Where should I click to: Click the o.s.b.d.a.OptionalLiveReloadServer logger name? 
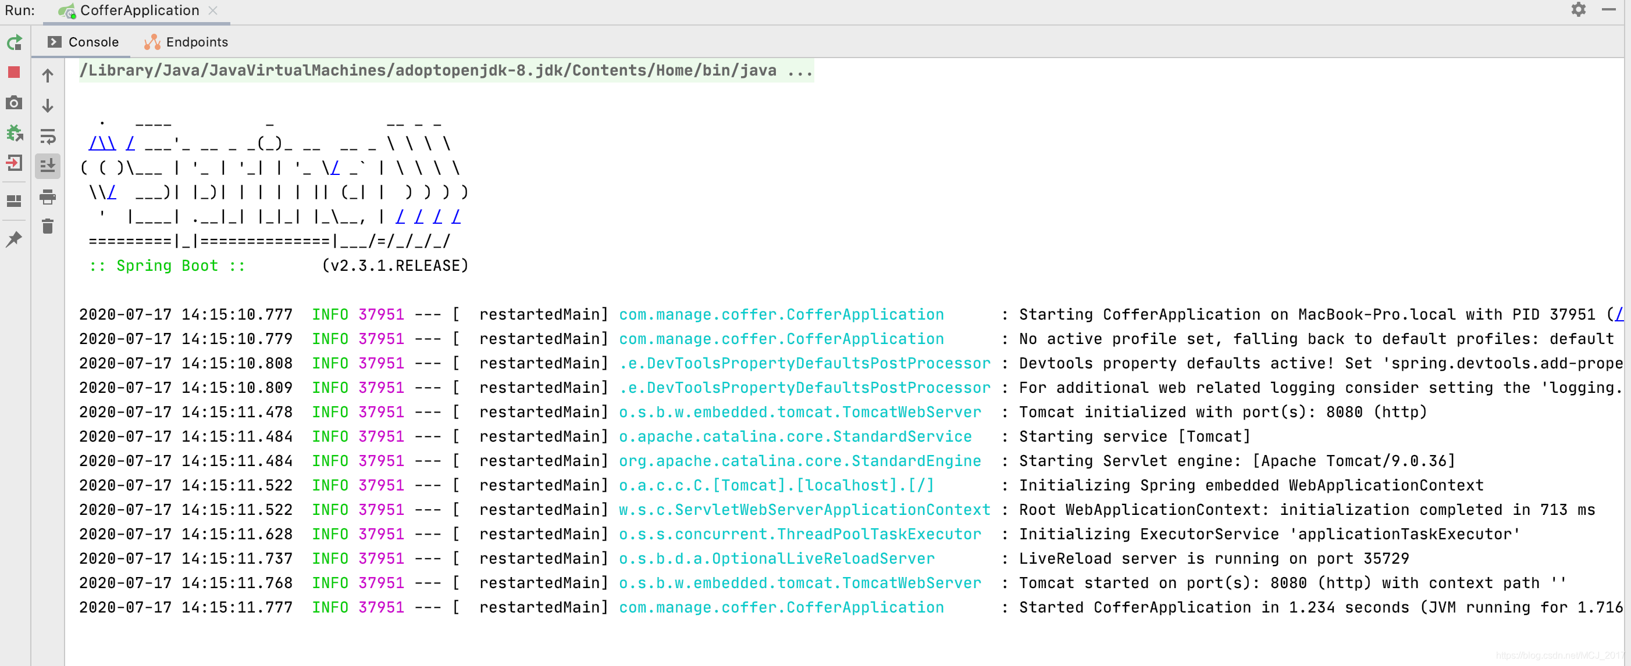pyautogui.click(x=777, y=558)
